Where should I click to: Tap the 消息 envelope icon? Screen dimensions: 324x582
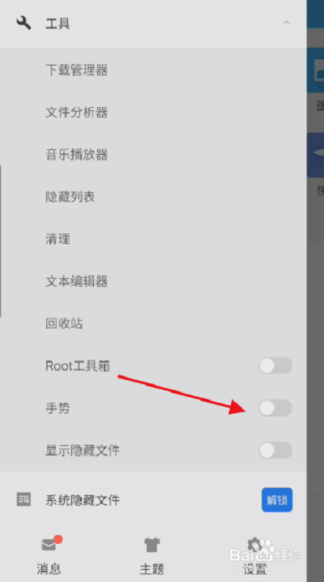[x=49, y=545]
